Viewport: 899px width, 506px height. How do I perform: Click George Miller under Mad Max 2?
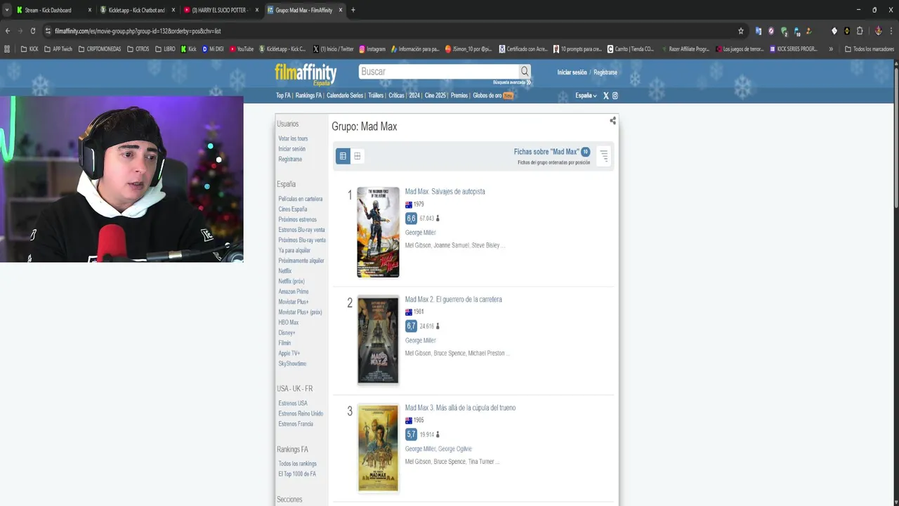421,340
